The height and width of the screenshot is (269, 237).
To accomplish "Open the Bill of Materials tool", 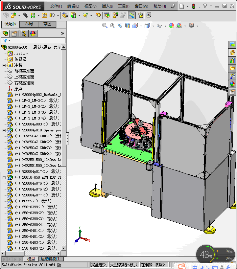I will coord(107,15).
